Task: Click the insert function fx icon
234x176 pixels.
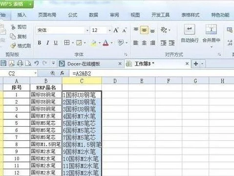Action: pos(62,73)
